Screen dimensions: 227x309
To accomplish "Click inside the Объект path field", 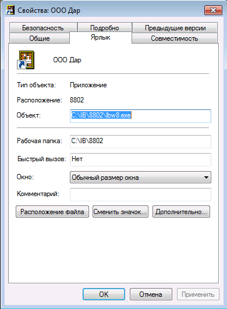I will [140, 116].
